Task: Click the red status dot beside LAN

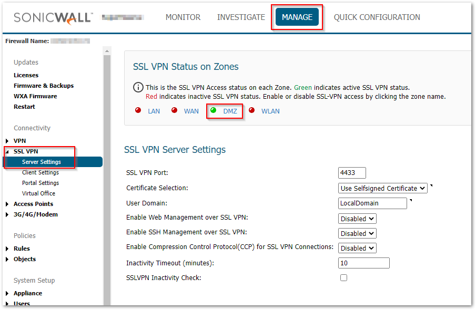Action: click(138, 111)
